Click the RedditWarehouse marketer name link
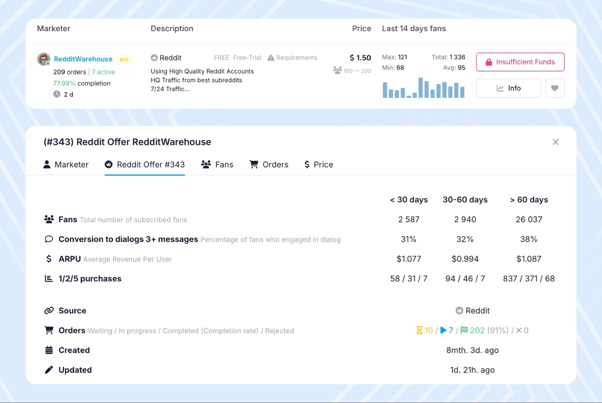 83,59
